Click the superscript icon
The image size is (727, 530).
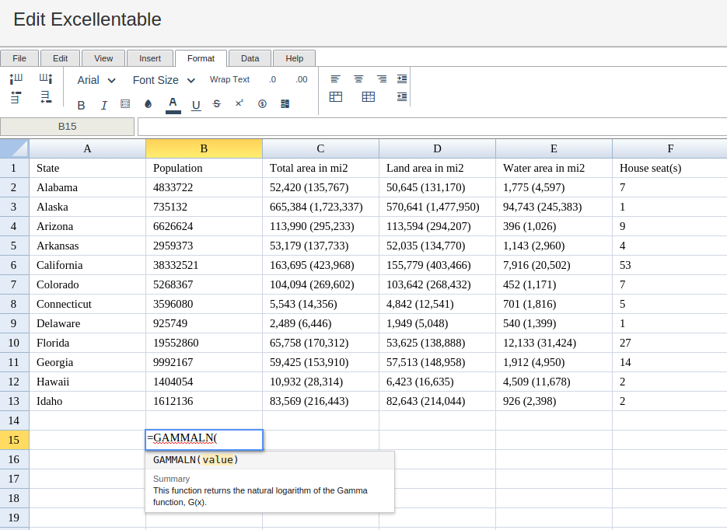pyautogui.click(x=239, y=103)
